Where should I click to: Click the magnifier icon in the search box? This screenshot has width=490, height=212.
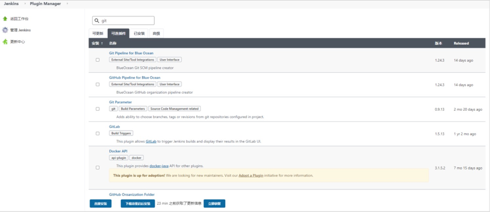pos(97,20)
